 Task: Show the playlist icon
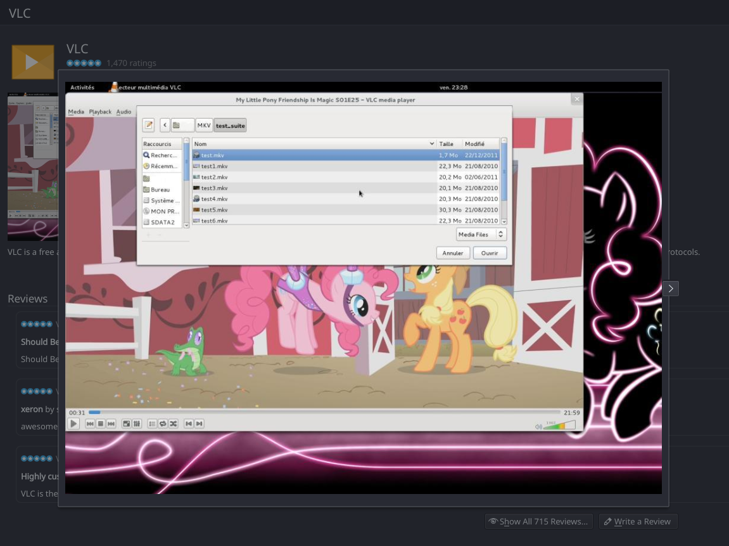152,424
